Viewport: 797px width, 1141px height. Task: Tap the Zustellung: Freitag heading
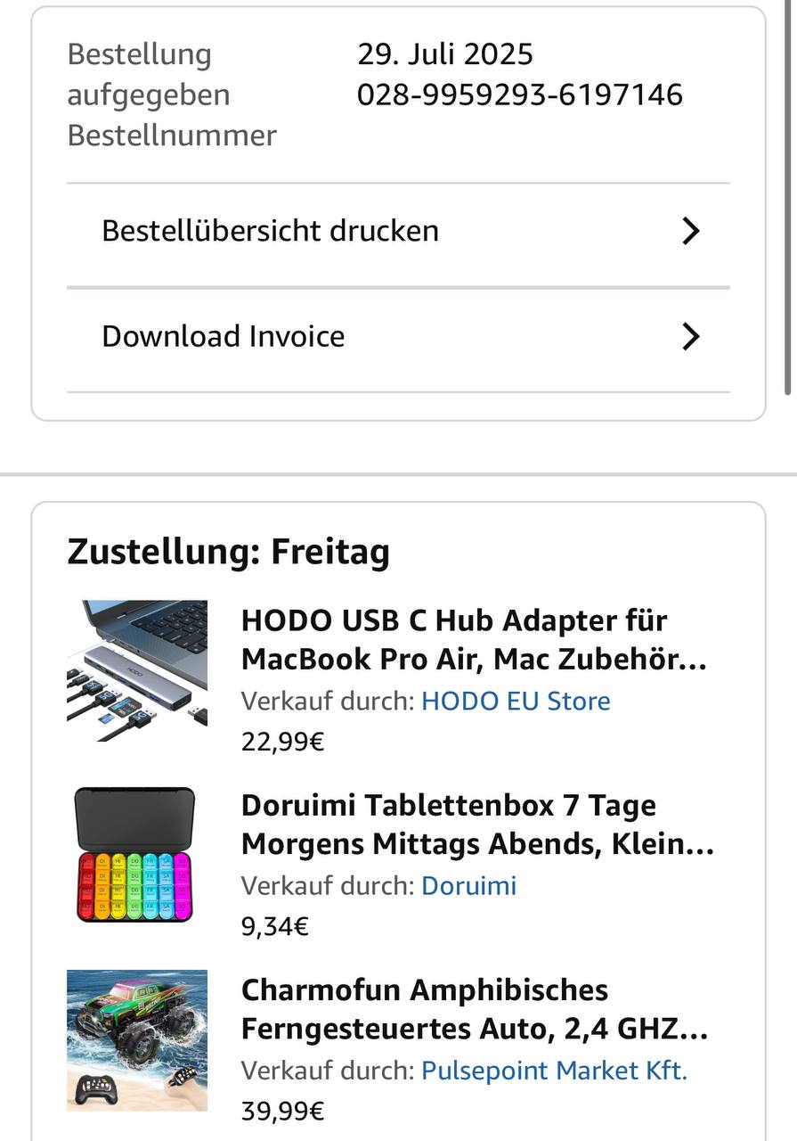click(x=228, y=553)
